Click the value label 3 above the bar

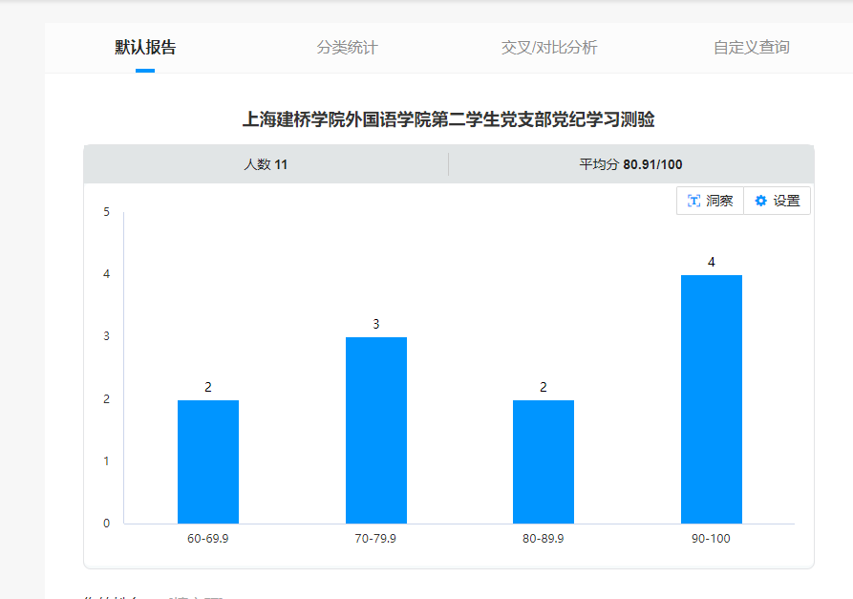375,324
